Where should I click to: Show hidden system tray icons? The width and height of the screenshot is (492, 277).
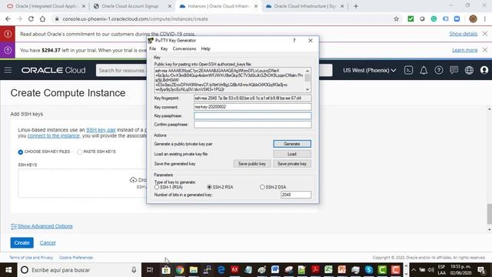[x=414, y=270]
